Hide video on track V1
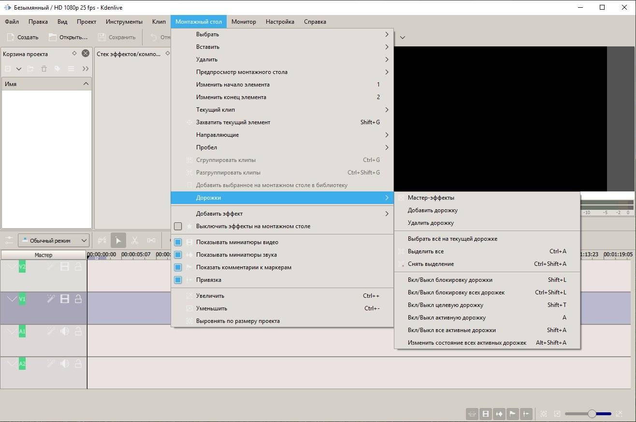The height and width of the screenshot is (422, 636). (x=64, y=299)
